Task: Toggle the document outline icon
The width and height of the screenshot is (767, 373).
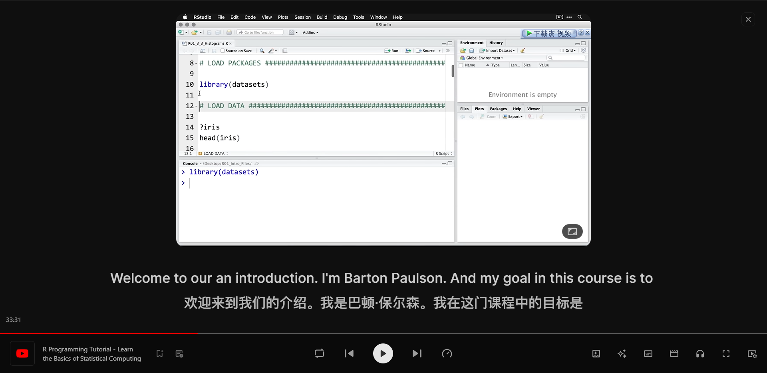Action: [x=448, y=51]
